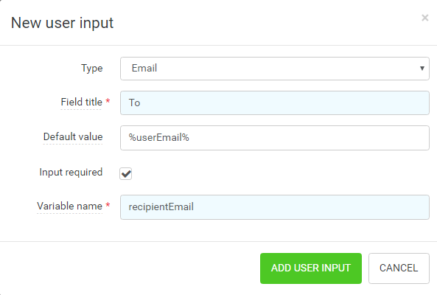The image size is (437, 295).
Task: Open the Type combo box showing Email
Action: coord(275,69)
